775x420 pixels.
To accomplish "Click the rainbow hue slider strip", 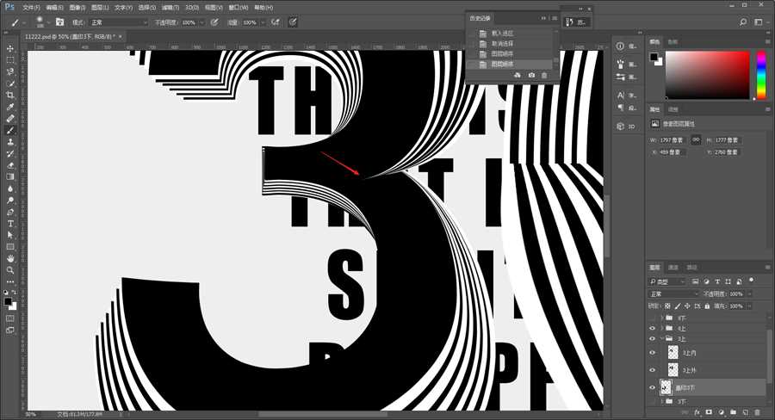I will pos(761,75).
